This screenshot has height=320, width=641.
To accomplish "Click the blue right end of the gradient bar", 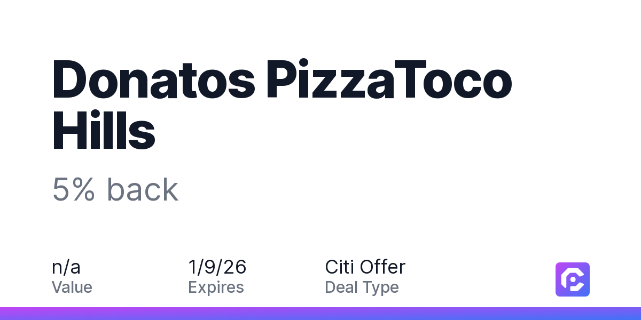I will (x=633, y=314).
